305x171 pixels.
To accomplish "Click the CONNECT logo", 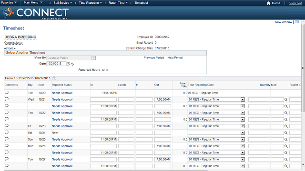I will click(35, 13).
